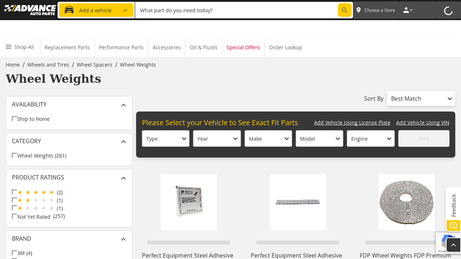The width and height of the screenshot is (461, 259).
Task: Click the Home breadcrumb link
Action: (x=13, y=64)
